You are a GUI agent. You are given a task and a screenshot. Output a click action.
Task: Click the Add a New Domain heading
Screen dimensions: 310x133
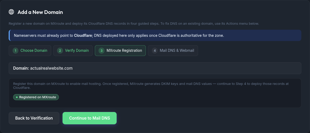(40, 12)
